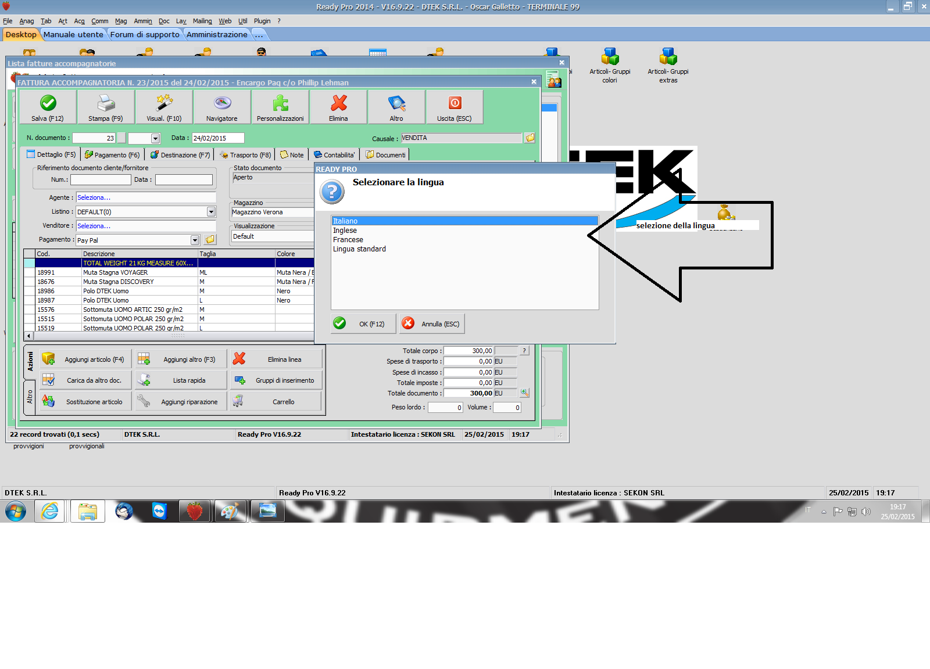Select the Azioni vertical tab

point(30,361)
